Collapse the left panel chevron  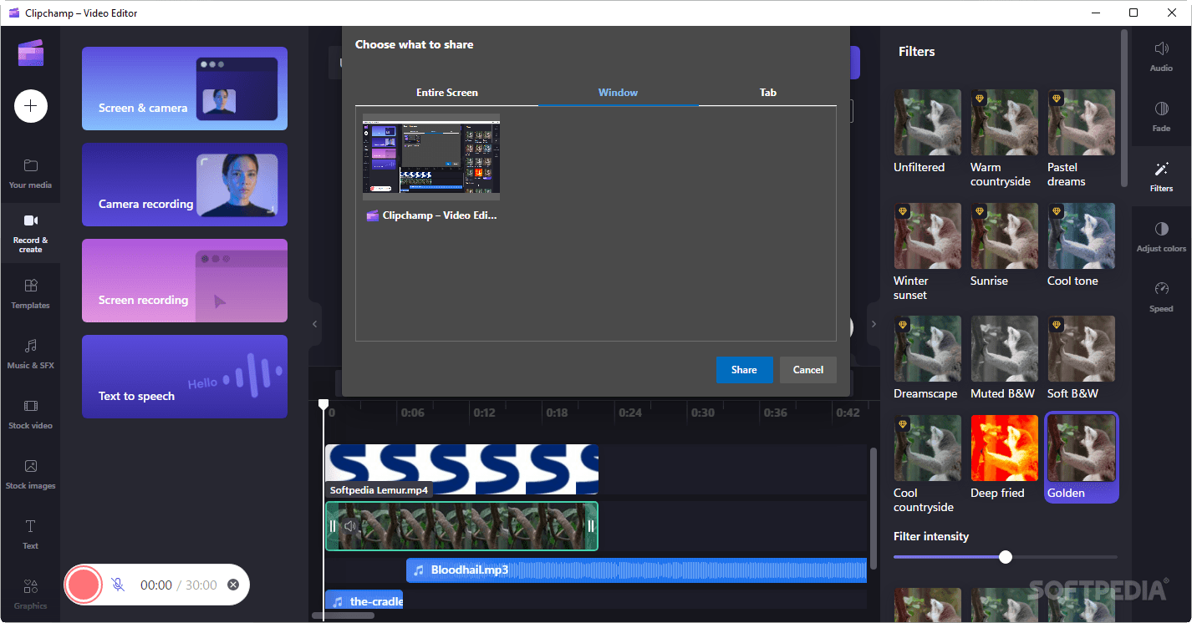315,324
